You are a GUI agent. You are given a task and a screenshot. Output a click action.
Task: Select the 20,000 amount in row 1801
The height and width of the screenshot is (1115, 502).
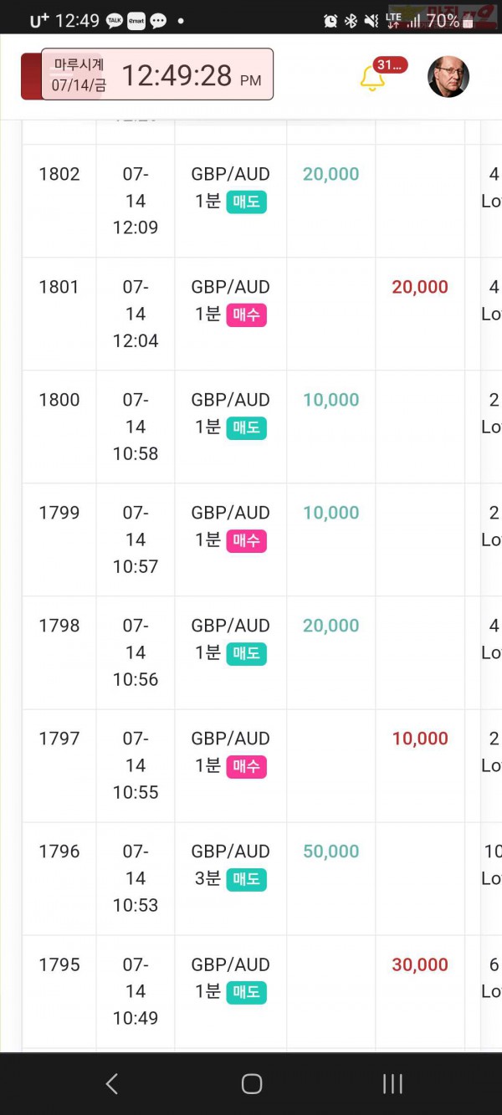click(420, 287)
